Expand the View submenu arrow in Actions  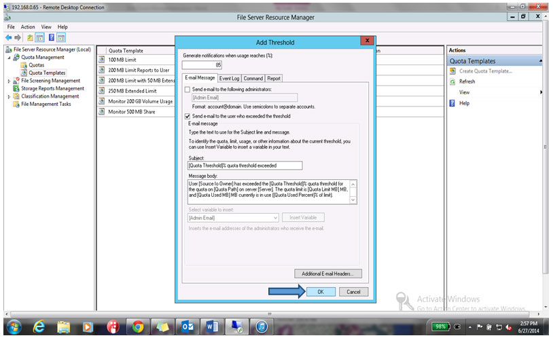[x=541, y=92]
